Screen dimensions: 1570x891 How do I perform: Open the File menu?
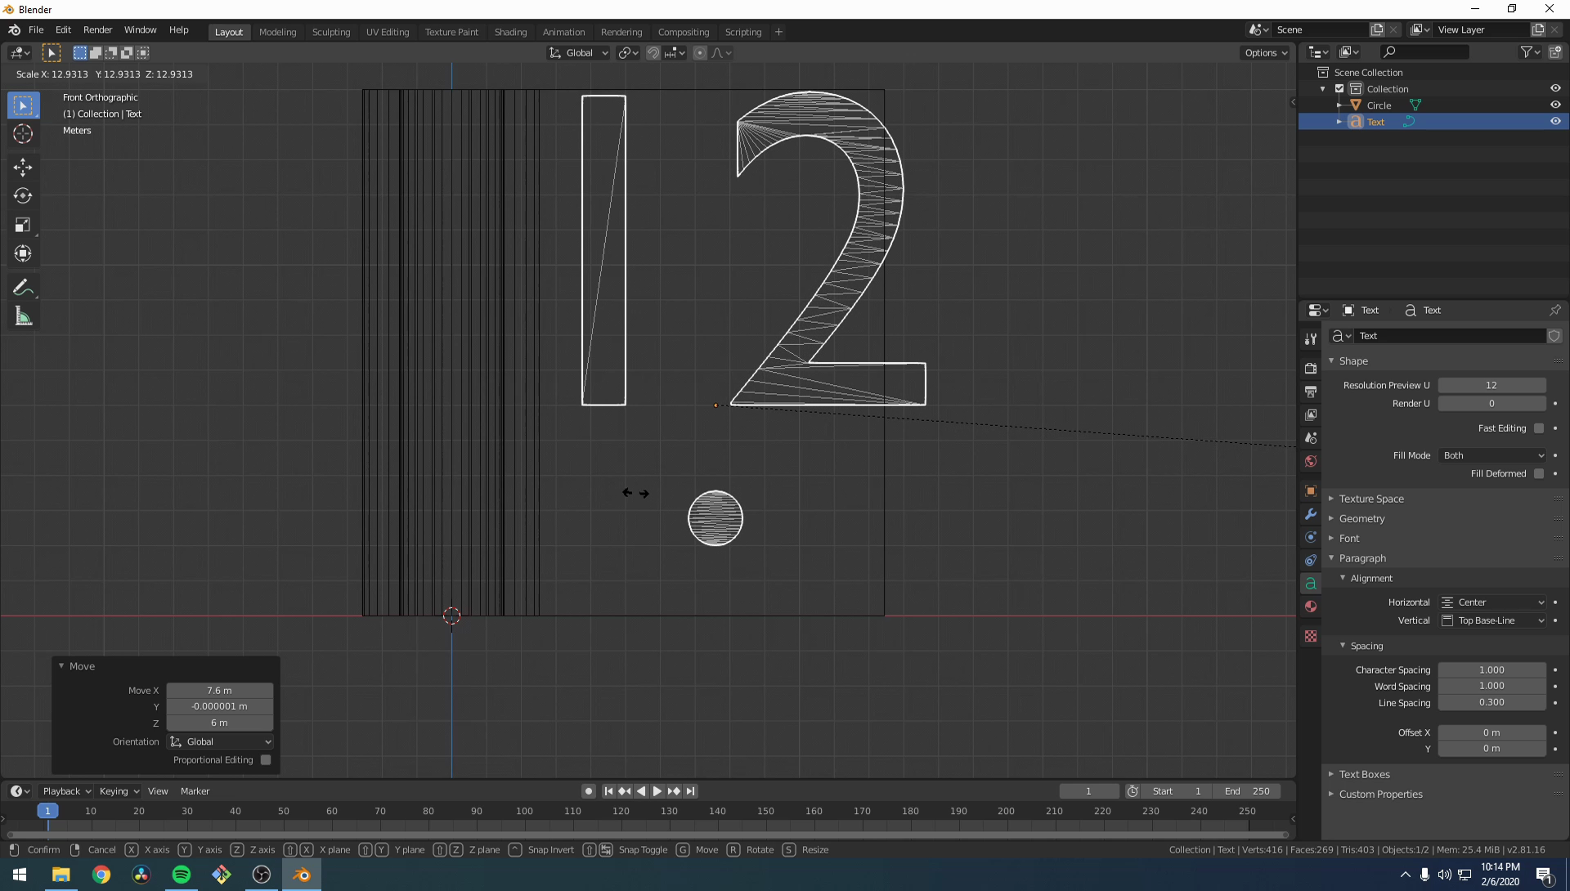point(36,29)
